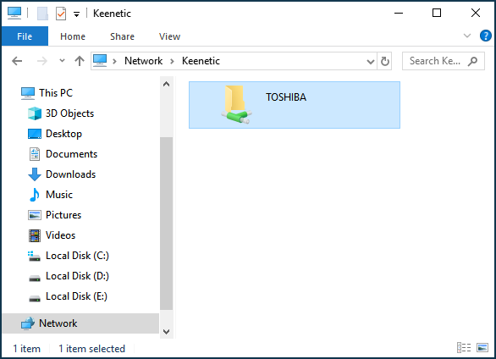Expand the ribbon with the chevron
496x359 pixels.
pos(467,36)
